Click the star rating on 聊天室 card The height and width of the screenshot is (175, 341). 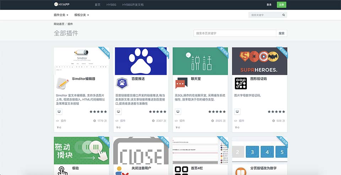pos(217,112)
